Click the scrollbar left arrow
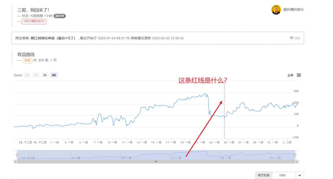The image size is (333, 179). point(16,162)
